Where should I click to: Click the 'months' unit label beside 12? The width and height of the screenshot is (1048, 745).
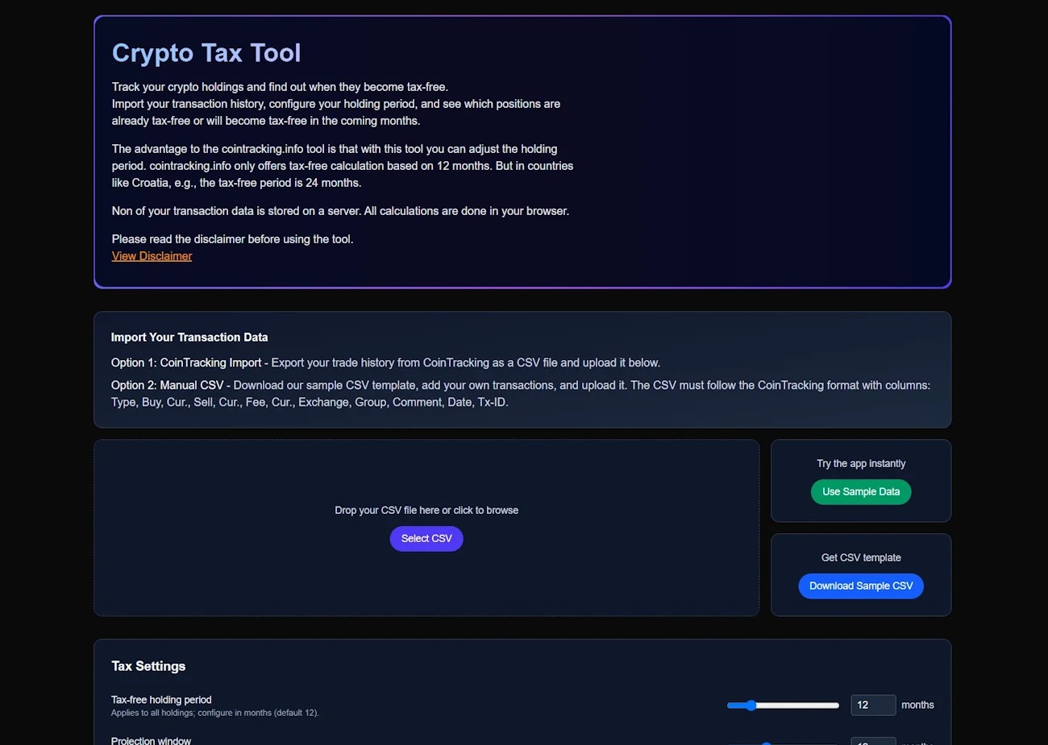(917, 706)
